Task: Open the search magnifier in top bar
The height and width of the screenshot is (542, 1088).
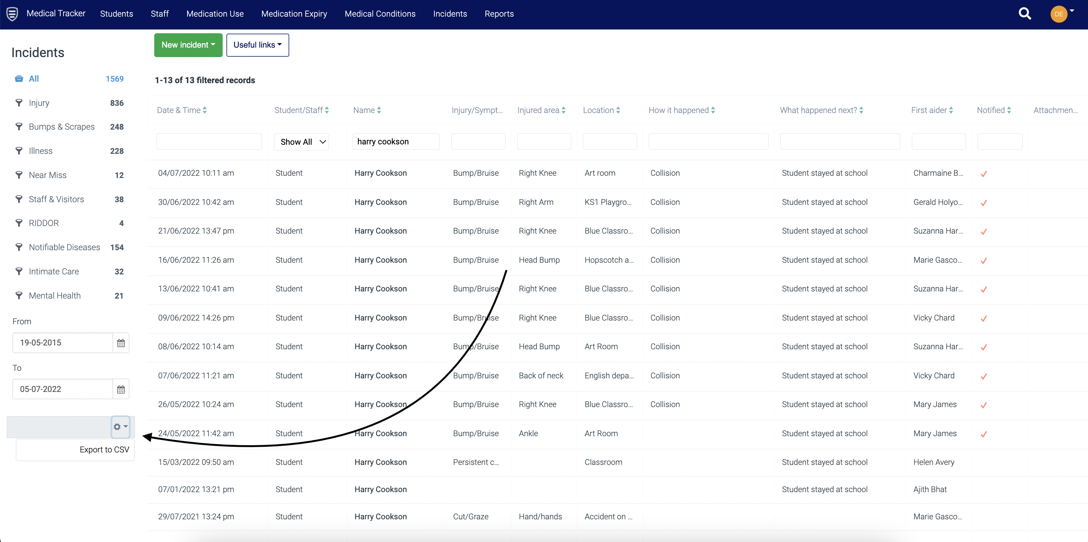Action: (x=1024, y=14)
